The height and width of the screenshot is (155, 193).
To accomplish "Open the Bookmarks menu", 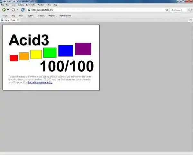I will coord(31,5).
